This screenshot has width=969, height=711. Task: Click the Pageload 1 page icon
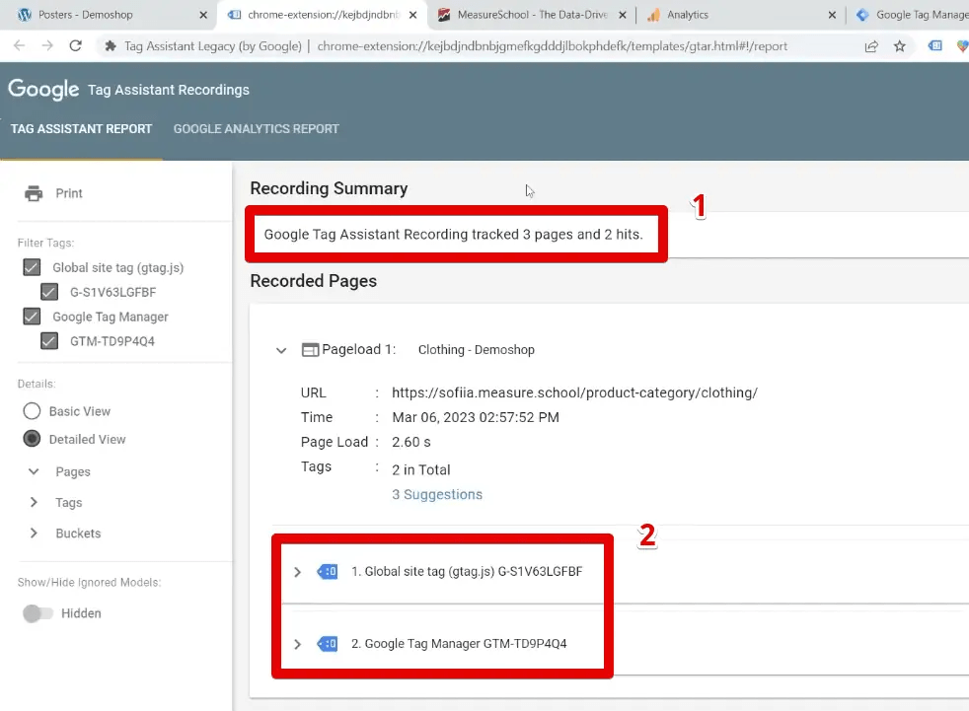(311, 350)
